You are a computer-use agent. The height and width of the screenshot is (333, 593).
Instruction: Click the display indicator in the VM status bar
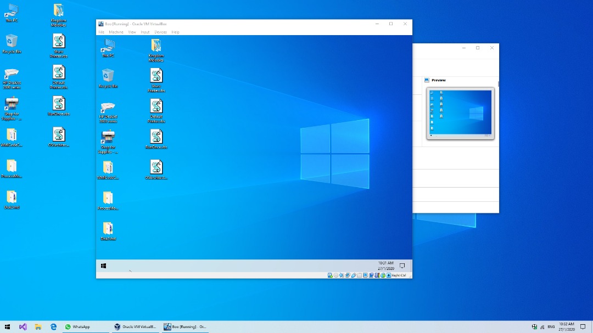[365, 275]
